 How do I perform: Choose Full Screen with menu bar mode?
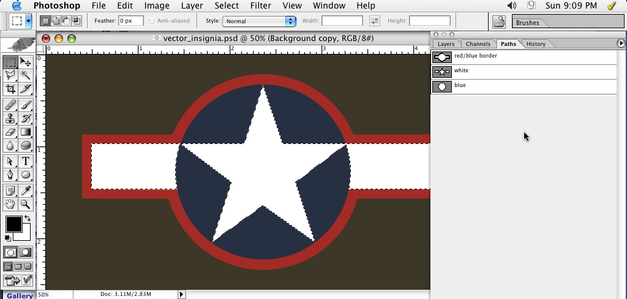click(x=18, y=267)
